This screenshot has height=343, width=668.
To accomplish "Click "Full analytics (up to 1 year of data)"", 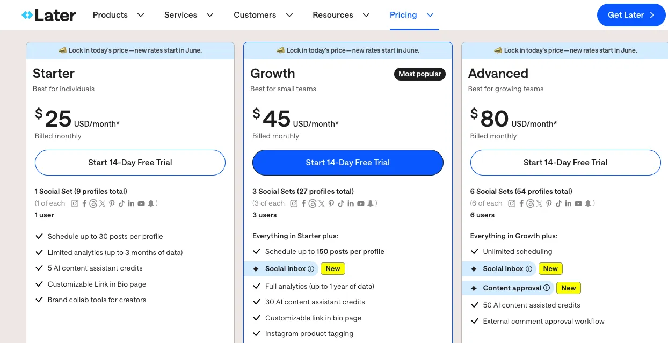I will pos(320,287).
